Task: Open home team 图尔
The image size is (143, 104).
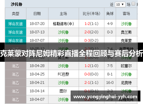Action: point(63,91)
